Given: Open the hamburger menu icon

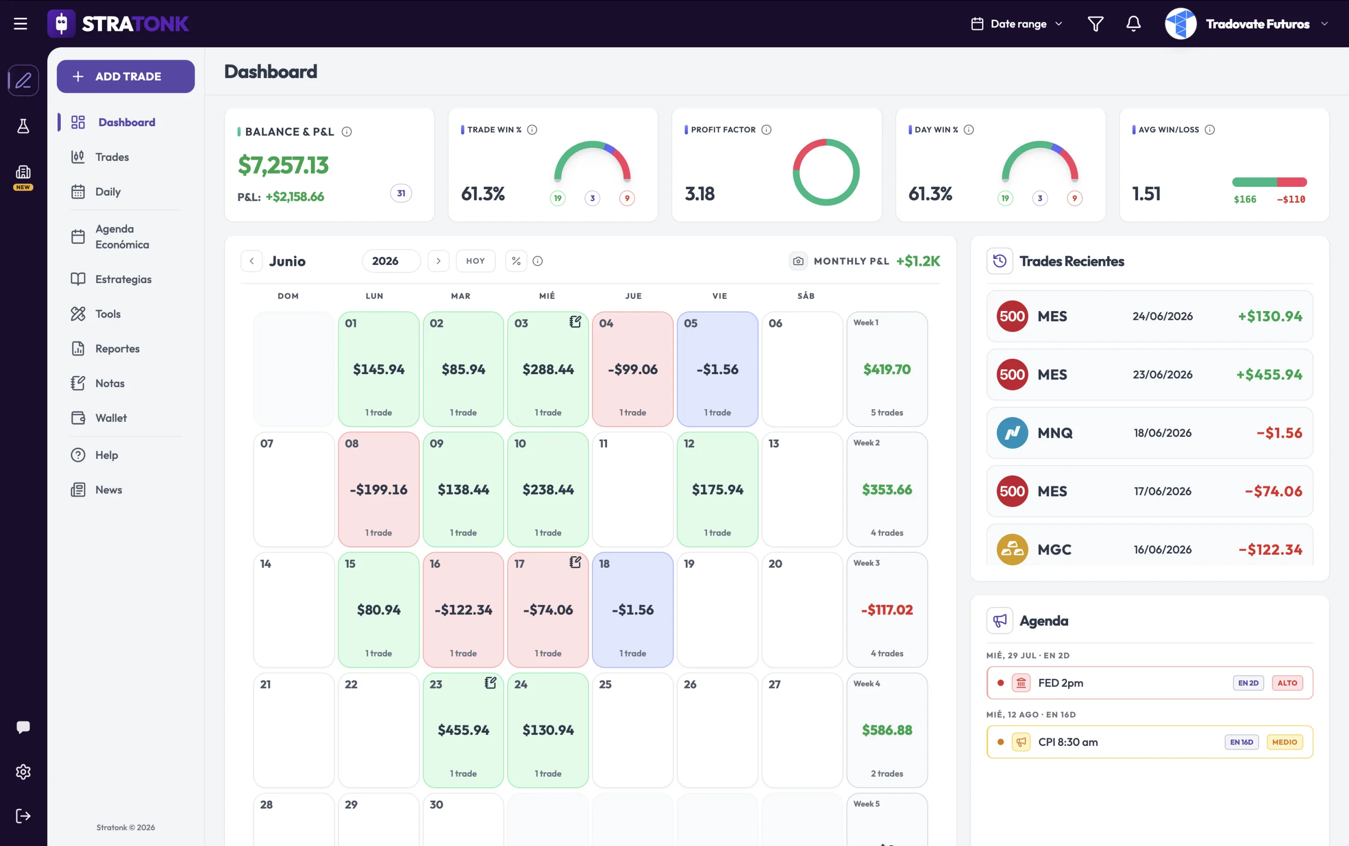Looking at the screenshot, I should (21, 24).
